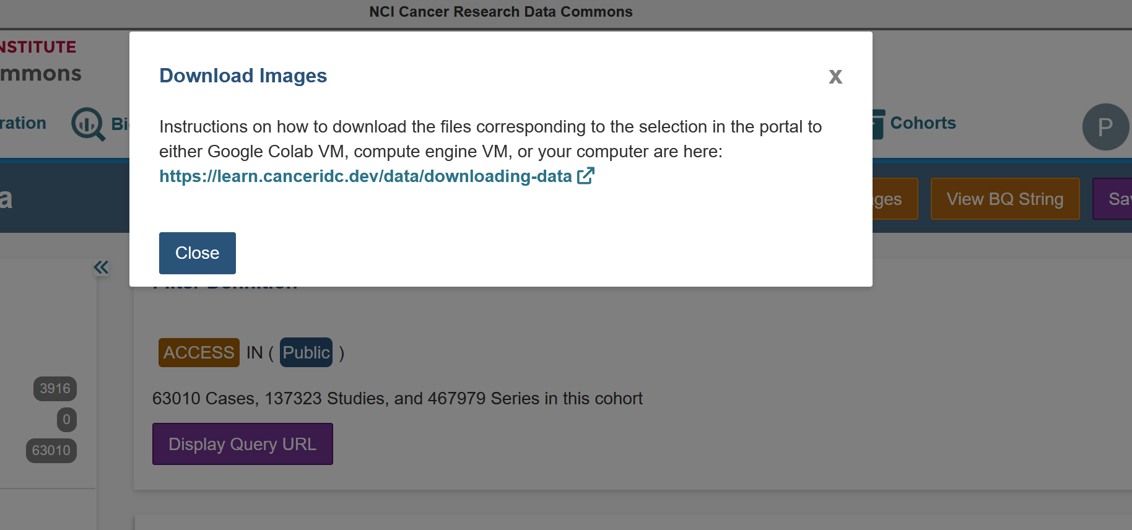This screenshot has width=1132, height=530.
Task: Open the learn.canceridc.dev downloading-data link
Action: 365,176
